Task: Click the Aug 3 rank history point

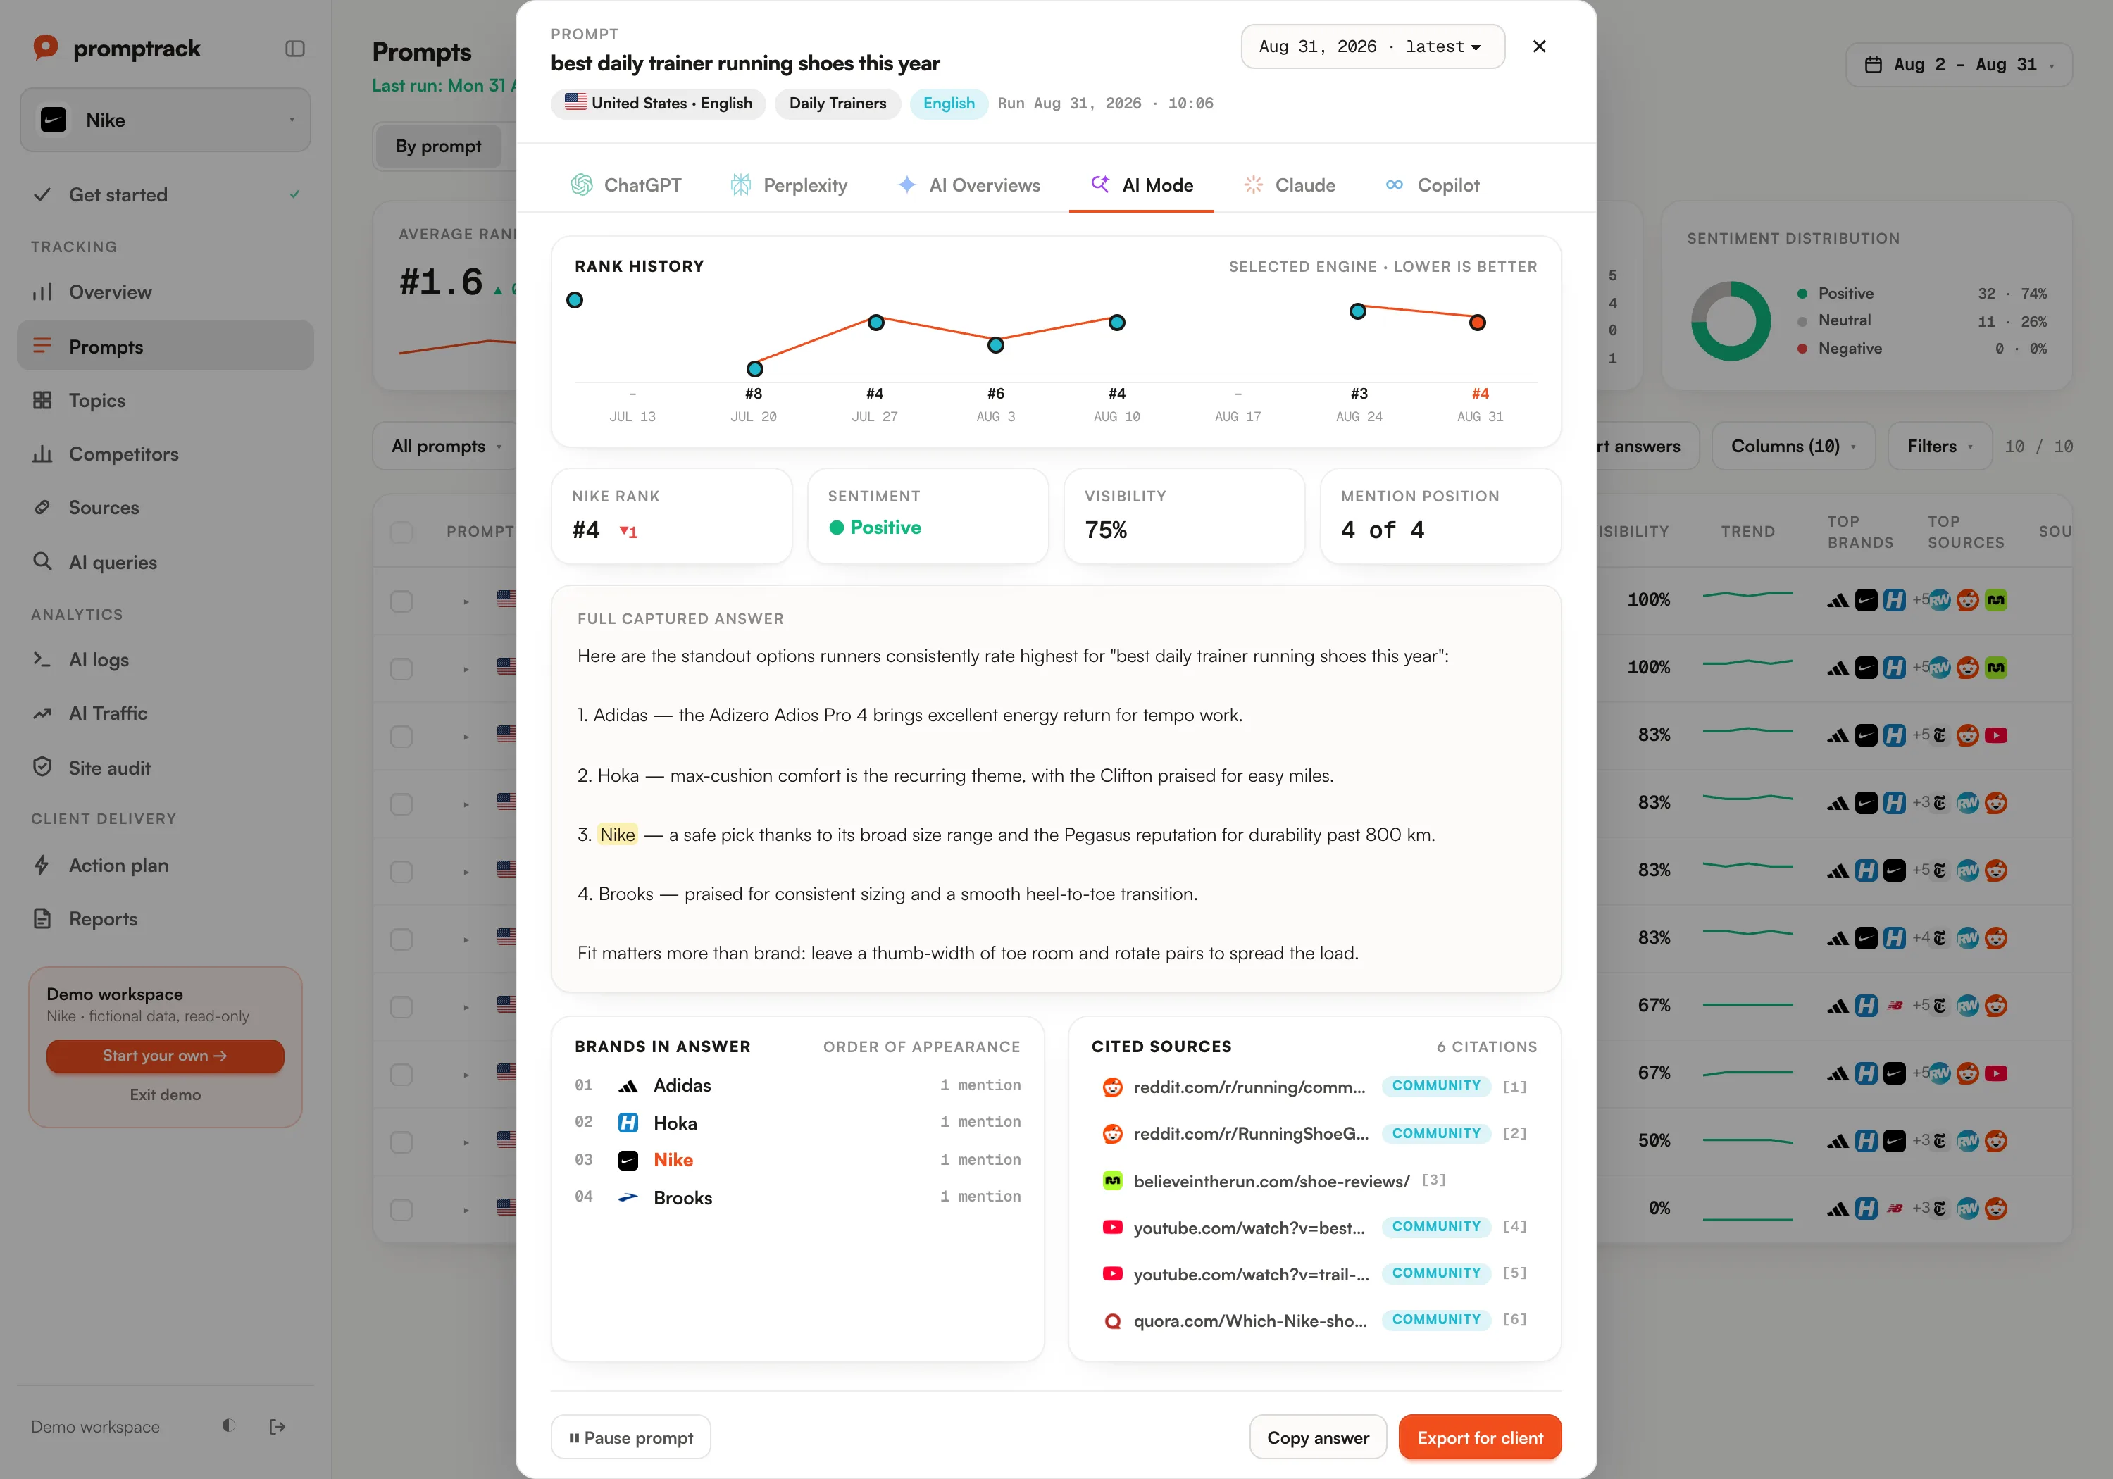Action: click(x=996, y=345)
